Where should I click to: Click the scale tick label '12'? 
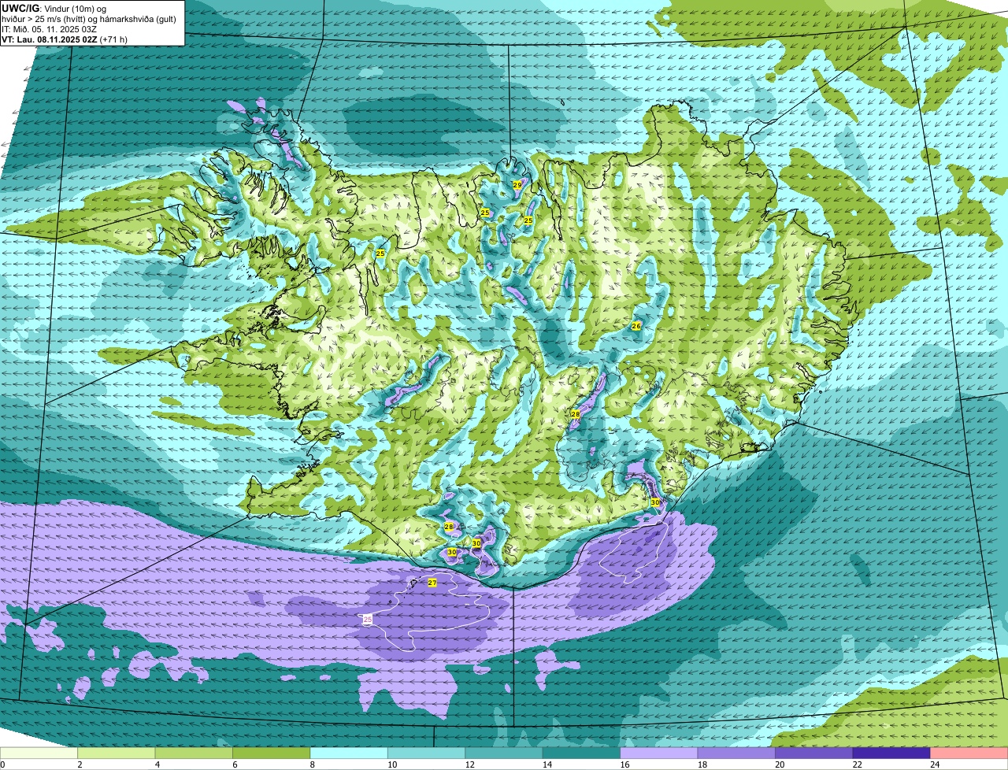tap(469, 764)
